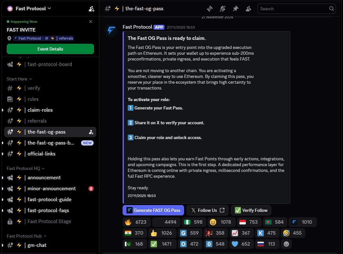This screenshot has width=343, height=254.
Task: Click the message timestamp 27/11/2025 18:53 in header
Action: point(181,27)
